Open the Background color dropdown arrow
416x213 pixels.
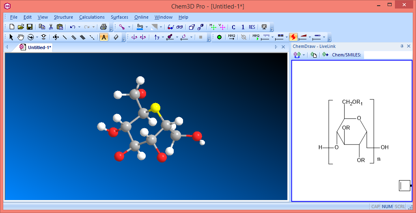click(x=147, y=27)
